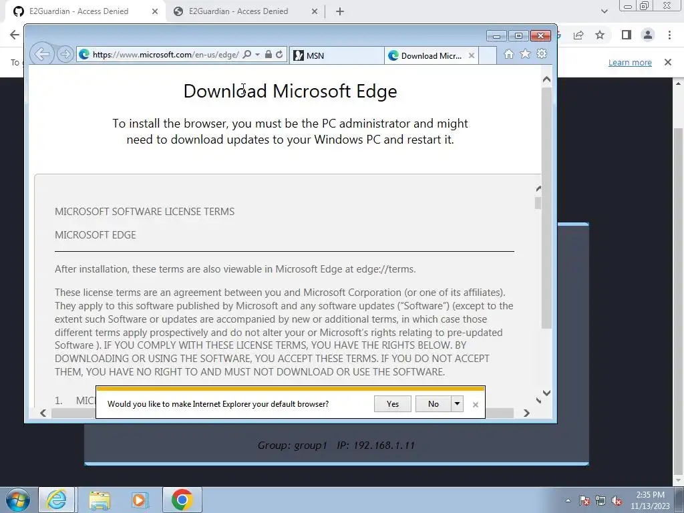The image size is (684, 513).
Task: Choose Yes to set IE as default
Action: 393,404
